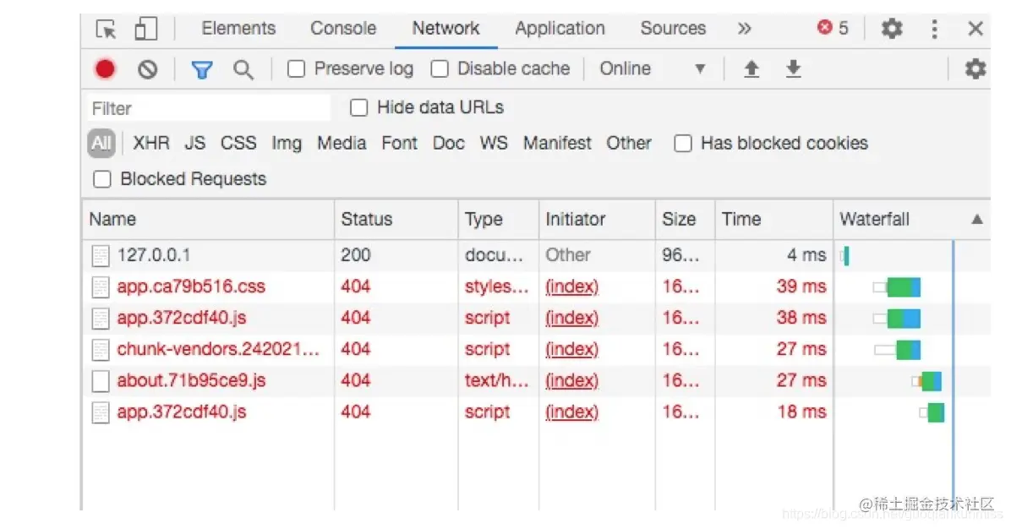Open network search magnifier
The width and height of the screenshot is (1011, 529).
(243, 69)
